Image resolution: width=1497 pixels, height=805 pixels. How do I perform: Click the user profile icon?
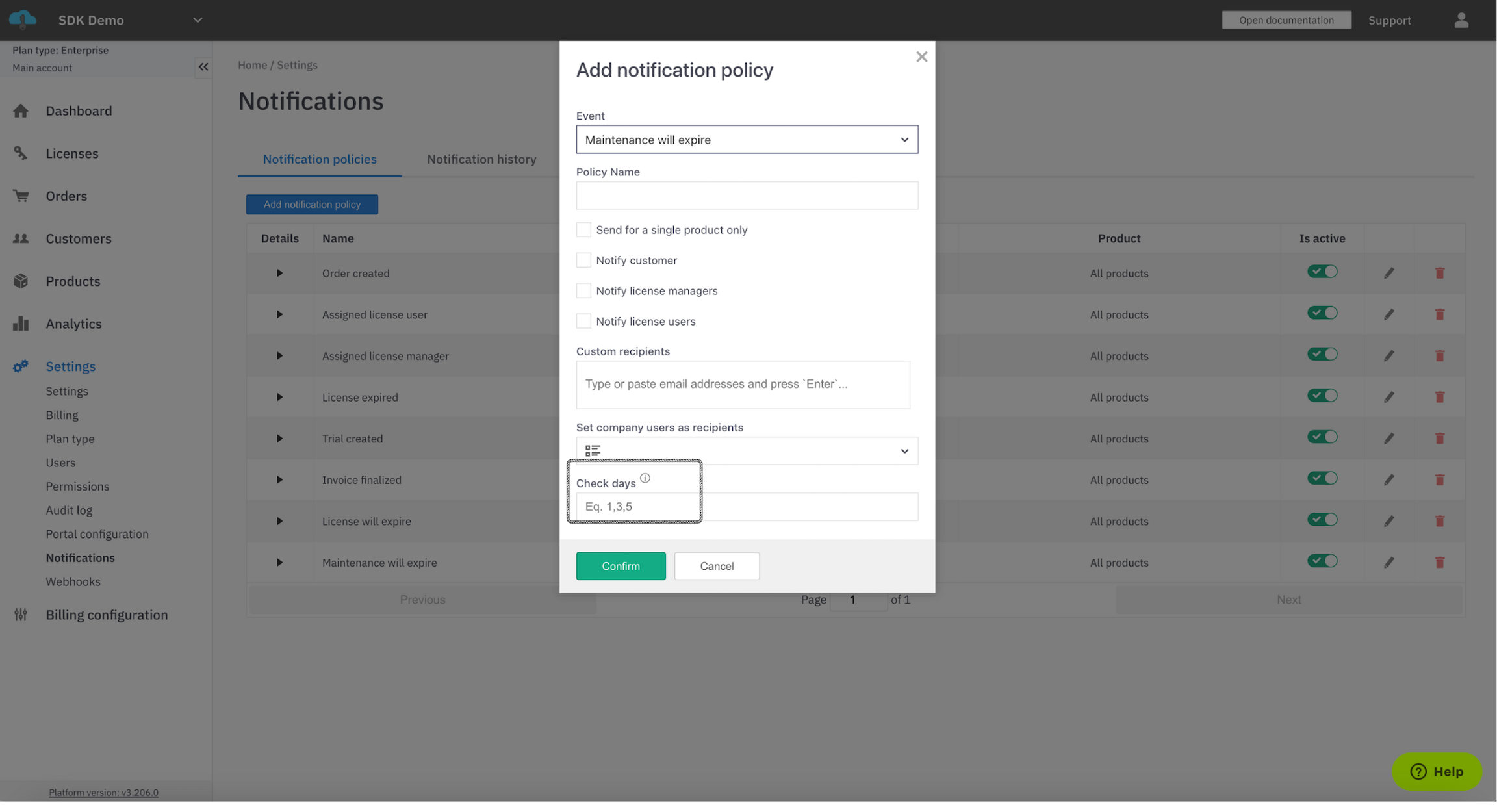tap(1461, 20)
